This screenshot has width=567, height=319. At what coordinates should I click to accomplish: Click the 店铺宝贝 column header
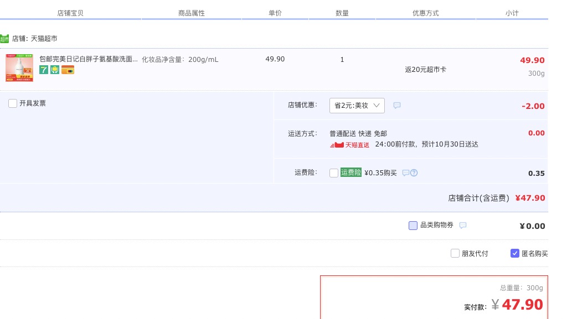pos(70,13)
